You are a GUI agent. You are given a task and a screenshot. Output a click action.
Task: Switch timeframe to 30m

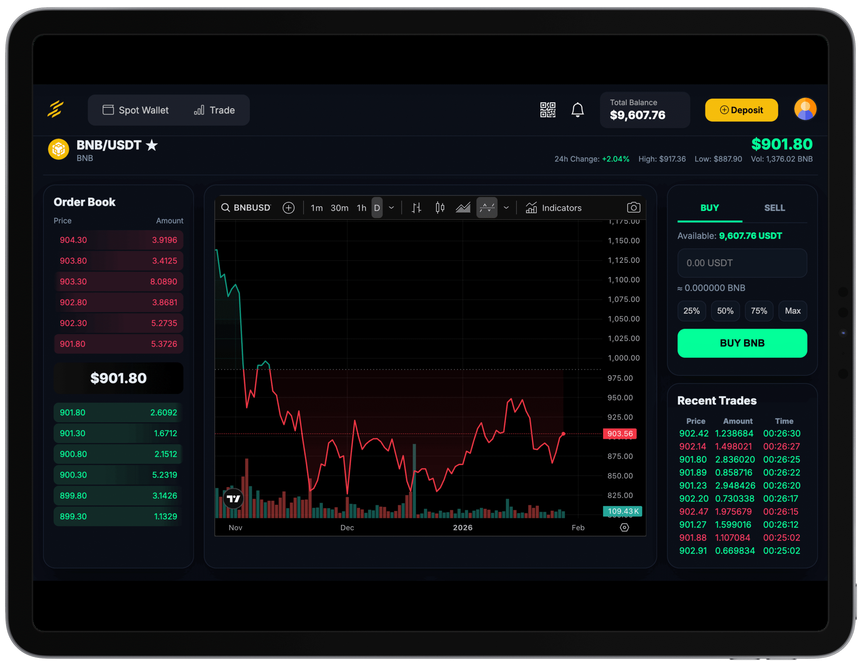[x=339, y=208]
